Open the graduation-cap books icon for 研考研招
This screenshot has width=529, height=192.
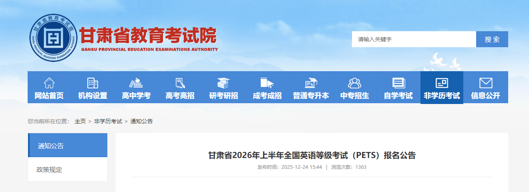tap(223, 83)
